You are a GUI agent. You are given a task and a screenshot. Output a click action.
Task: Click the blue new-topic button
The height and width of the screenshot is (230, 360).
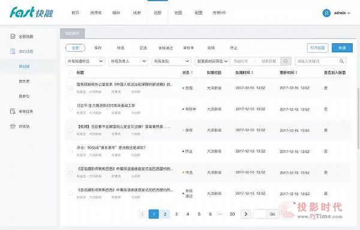pos(342,48)
